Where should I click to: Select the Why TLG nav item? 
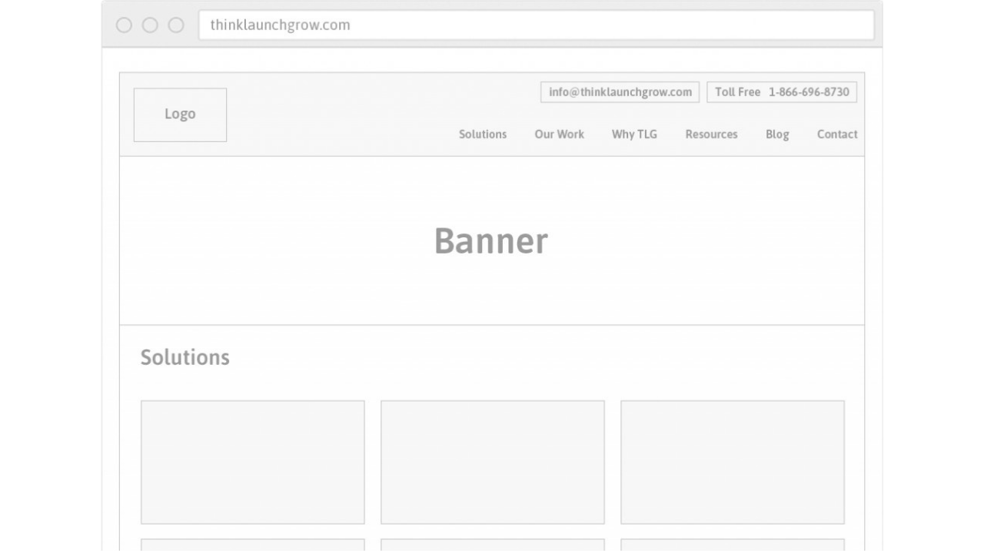coord(634,134)
